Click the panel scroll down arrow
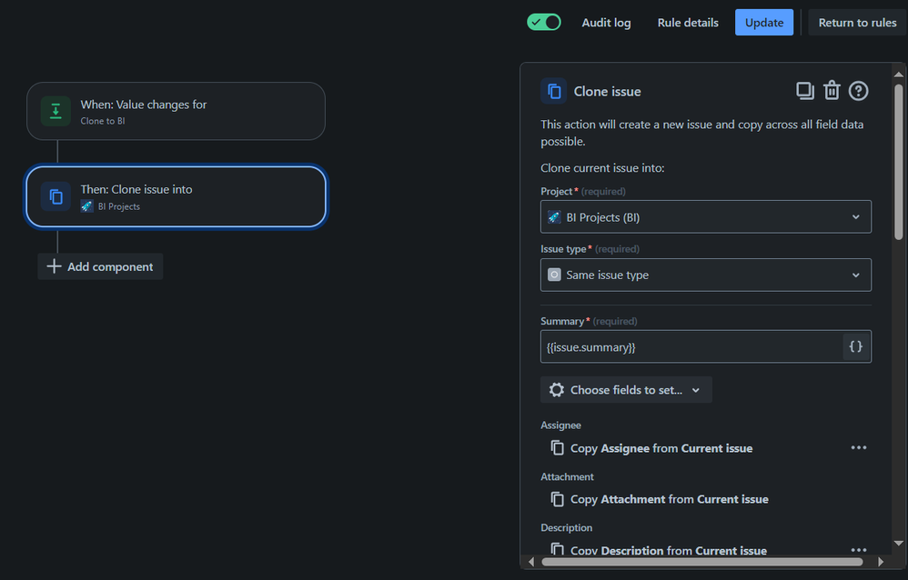The width and height of the screenshot is (908, 580). click(898, 543)
